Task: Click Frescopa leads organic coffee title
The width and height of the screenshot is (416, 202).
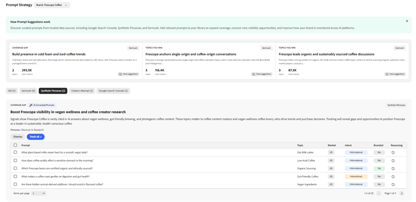Action: [327, 54]
